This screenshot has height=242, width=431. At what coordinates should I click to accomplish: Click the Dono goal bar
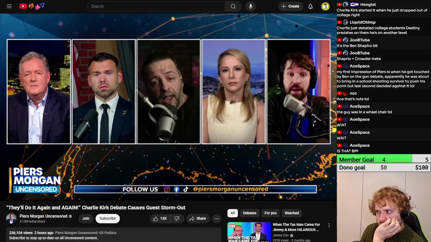[384, 167]
